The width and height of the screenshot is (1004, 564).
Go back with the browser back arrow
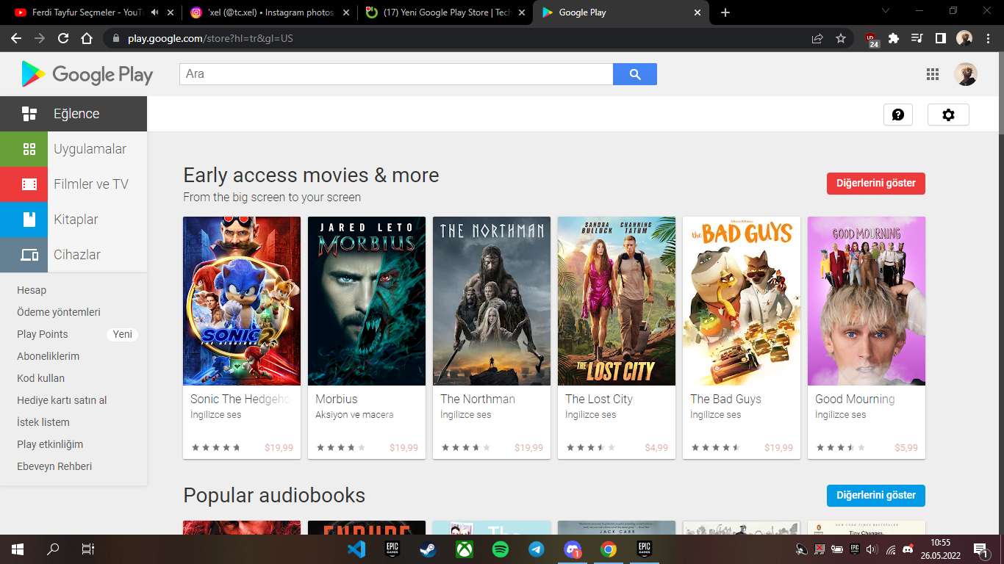[16, 38]
